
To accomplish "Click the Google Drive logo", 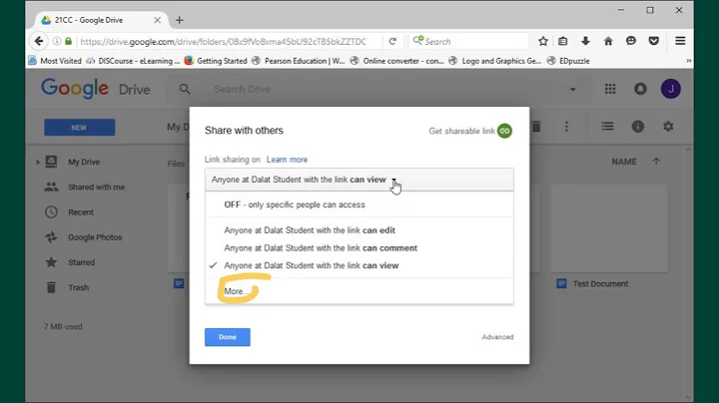I will point(96,89).
